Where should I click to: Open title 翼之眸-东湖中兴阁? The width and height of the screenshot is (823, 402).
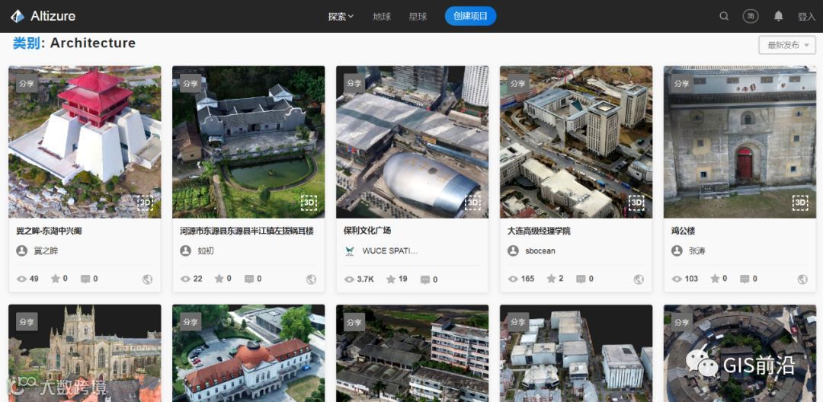click(49, 231)
